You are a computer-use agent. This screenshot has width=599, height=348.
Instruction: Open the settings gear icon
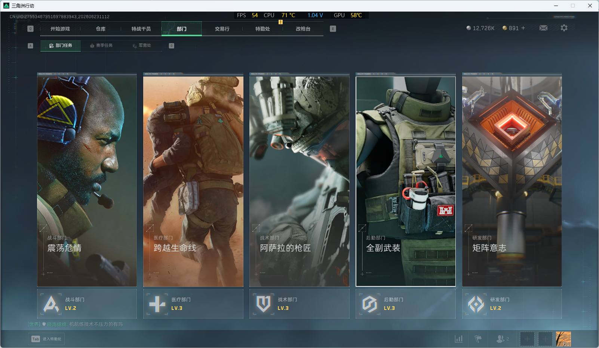point(564,28)
